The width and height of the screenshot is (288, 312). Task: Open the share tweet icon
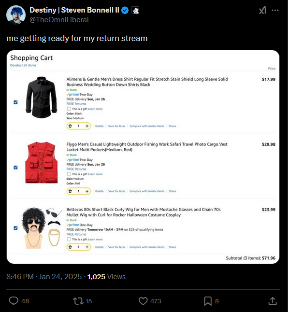click(x=273, y=301)
